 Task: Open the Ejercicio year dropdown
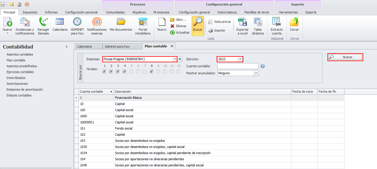pyautogui.click(x=240, y=59)
